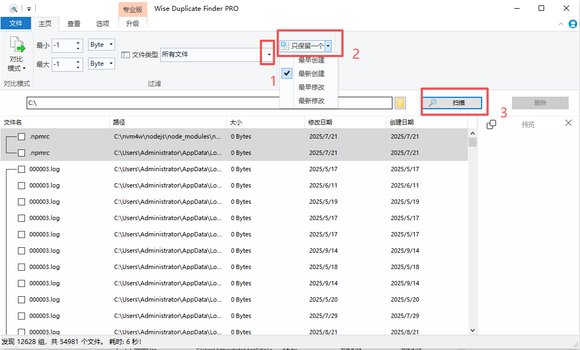The height and width of the screenshot is (350, 580).
Task: Open the compare mode (对比模式) icon button
Action: pyautogui.click(x=17, y=54)
